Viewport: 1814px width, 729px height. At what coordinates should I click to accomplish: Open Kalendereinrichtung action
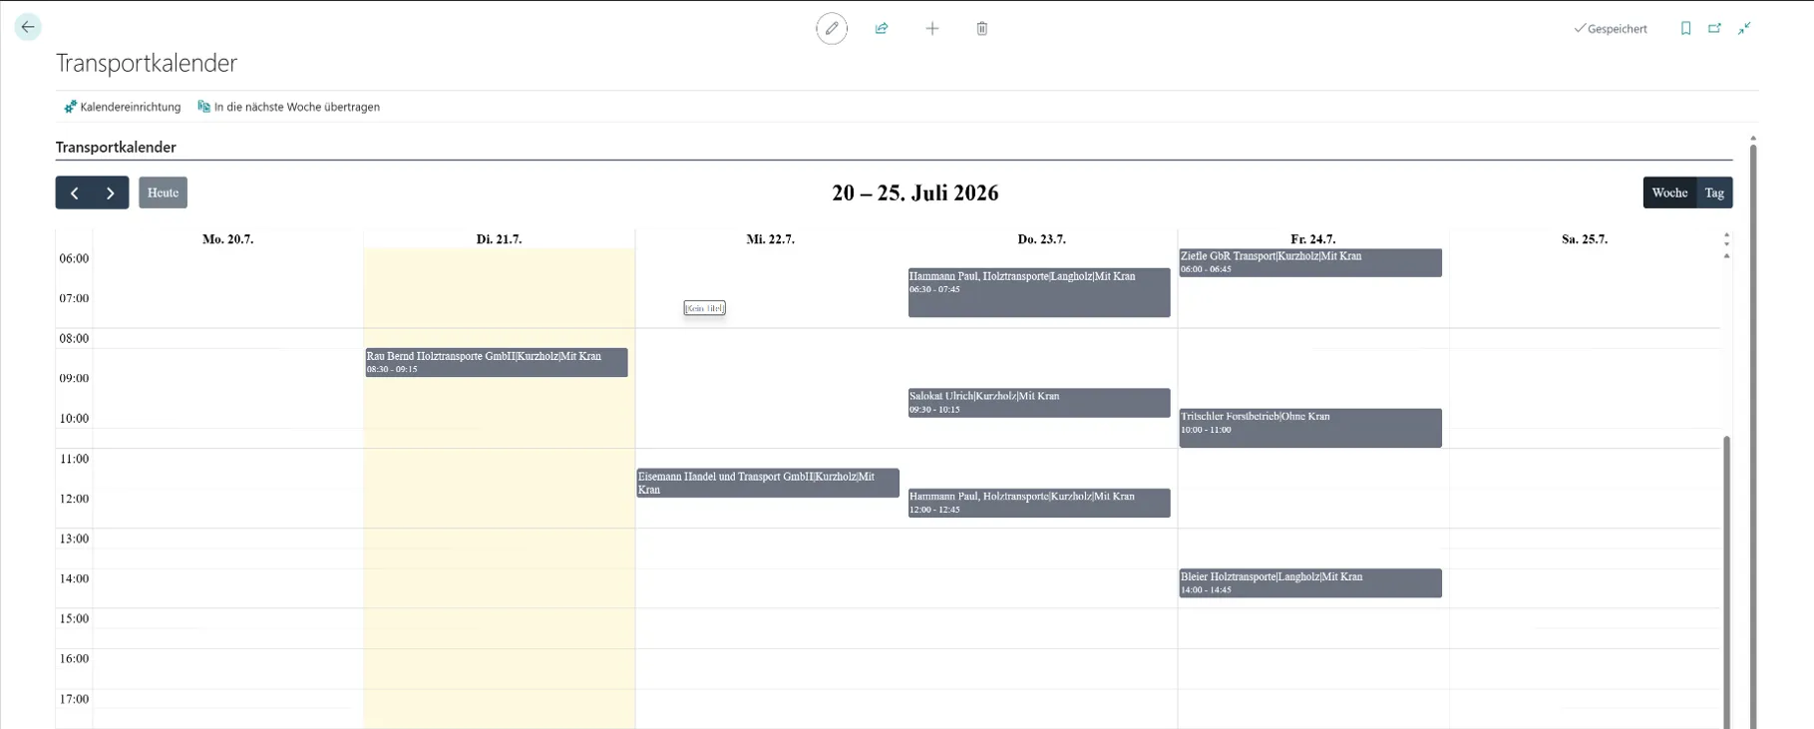[x=122, y=107]
